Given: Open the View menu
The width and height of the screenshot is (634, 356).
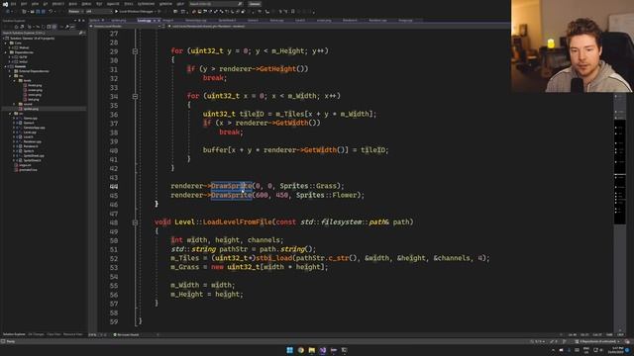Looking at the screenshot, I should pos(35,4).
